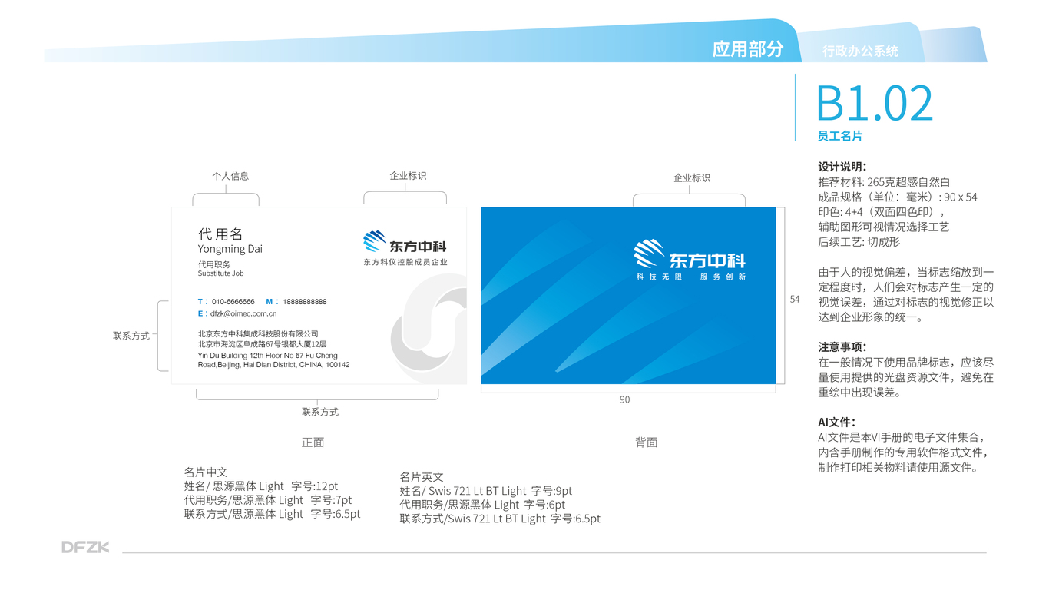This screenshot has width=1049, height=590.
Task: Click the blue 员工名片 subtitle
Action: click(840, 136)
